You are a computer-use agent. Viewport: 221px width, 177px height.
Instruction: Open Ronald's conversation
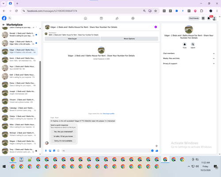pyautogui.click(x=19, y=35)
